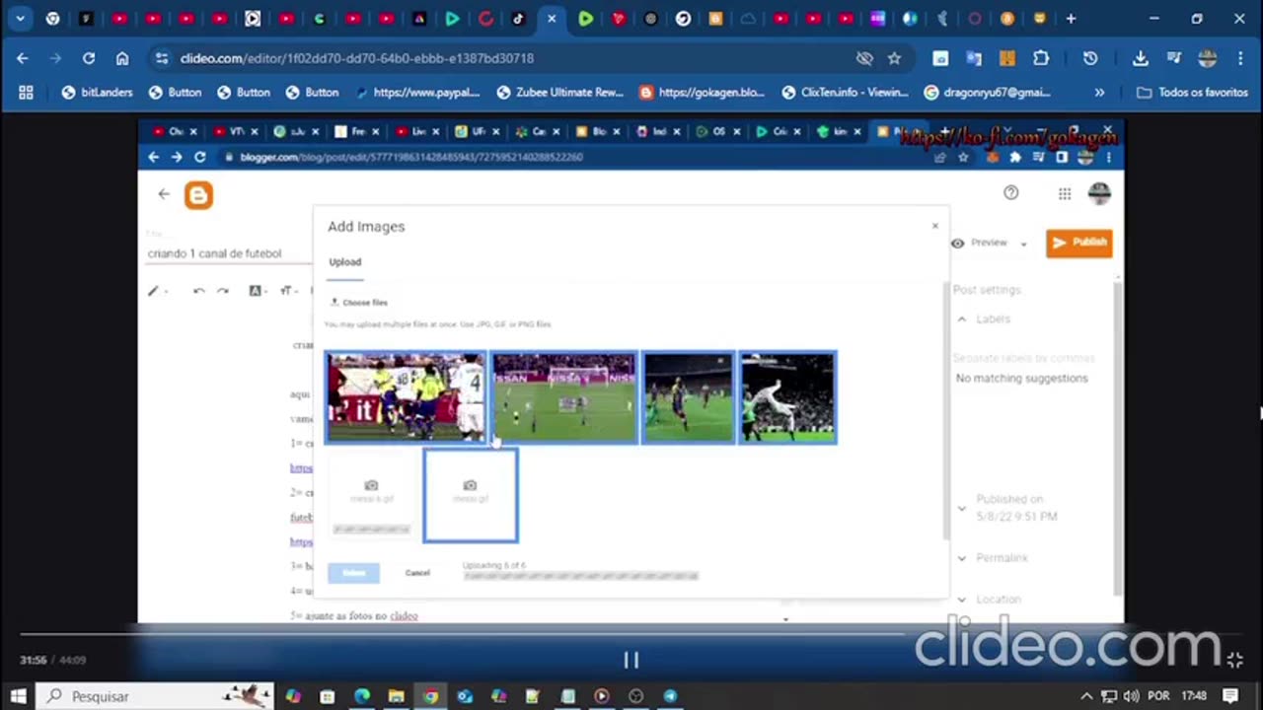1263x710 pixels.
Task: Open a new Chrome tab
Action: click(1071, 18)
